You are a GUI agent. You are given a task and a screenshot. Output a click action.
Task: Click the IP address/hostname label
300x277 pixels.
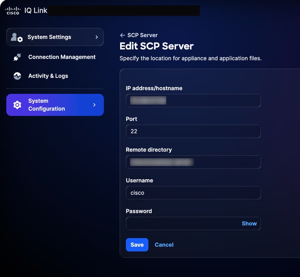[154, 88]
